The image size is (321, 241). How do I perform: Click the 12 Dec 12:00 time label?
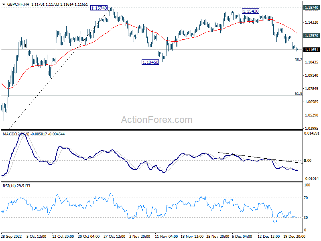[268, 237]
